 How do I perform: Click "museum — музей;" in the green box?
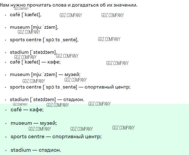point(33,123)
